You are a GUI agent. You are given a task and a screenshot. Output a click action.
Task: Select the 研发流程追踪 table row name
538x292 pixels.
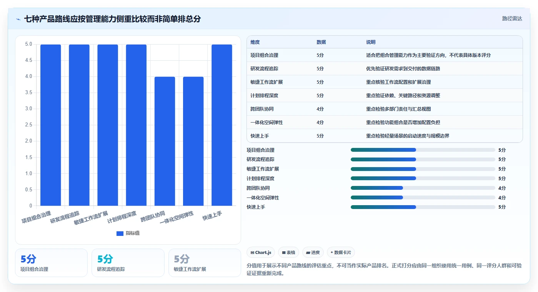[x=264, y=69]
